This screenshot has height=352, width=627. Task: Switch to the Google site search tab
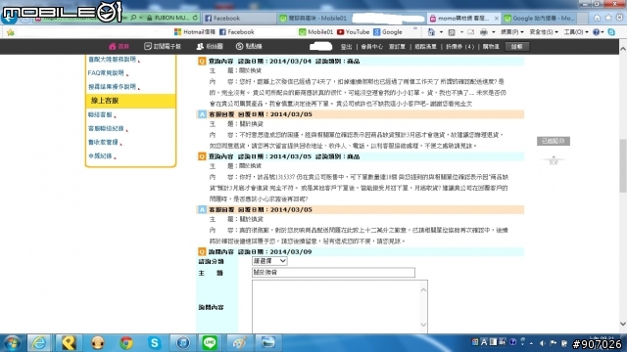click(x=540, y=18)
